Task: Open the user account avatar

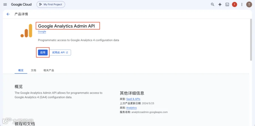Action: [249, 5]
